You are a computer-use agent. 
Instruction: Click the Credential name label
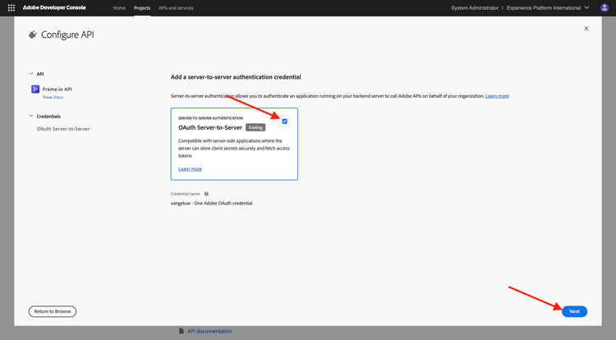[185, 194]
